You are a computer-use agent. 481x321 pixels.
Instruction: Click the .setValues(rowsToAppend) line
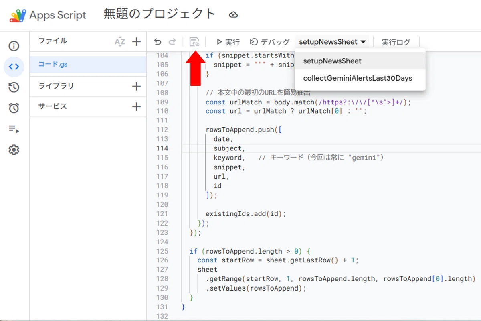point(256,288)
